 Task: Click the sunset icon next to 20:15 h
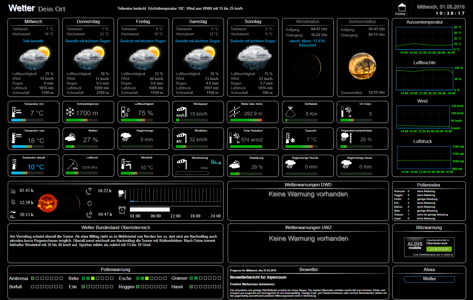coord(13,215)
